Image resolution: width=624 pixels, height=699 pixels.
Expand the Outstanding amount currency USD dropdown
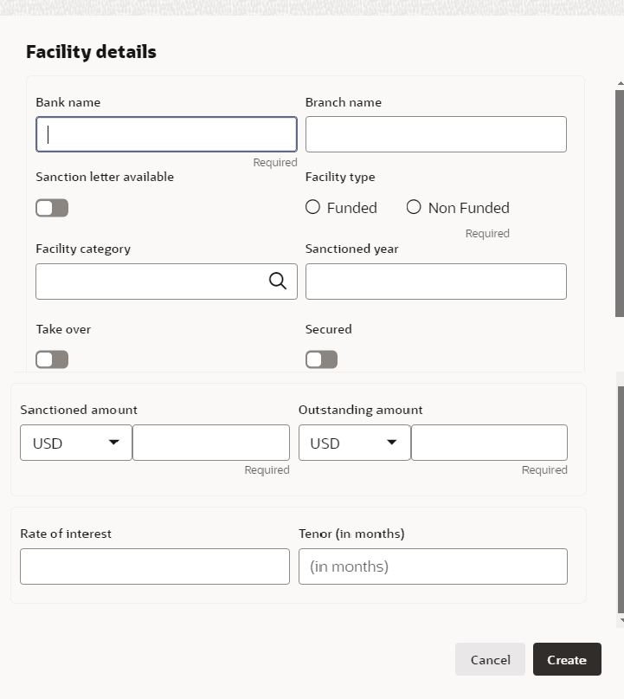tap(355, 443)
